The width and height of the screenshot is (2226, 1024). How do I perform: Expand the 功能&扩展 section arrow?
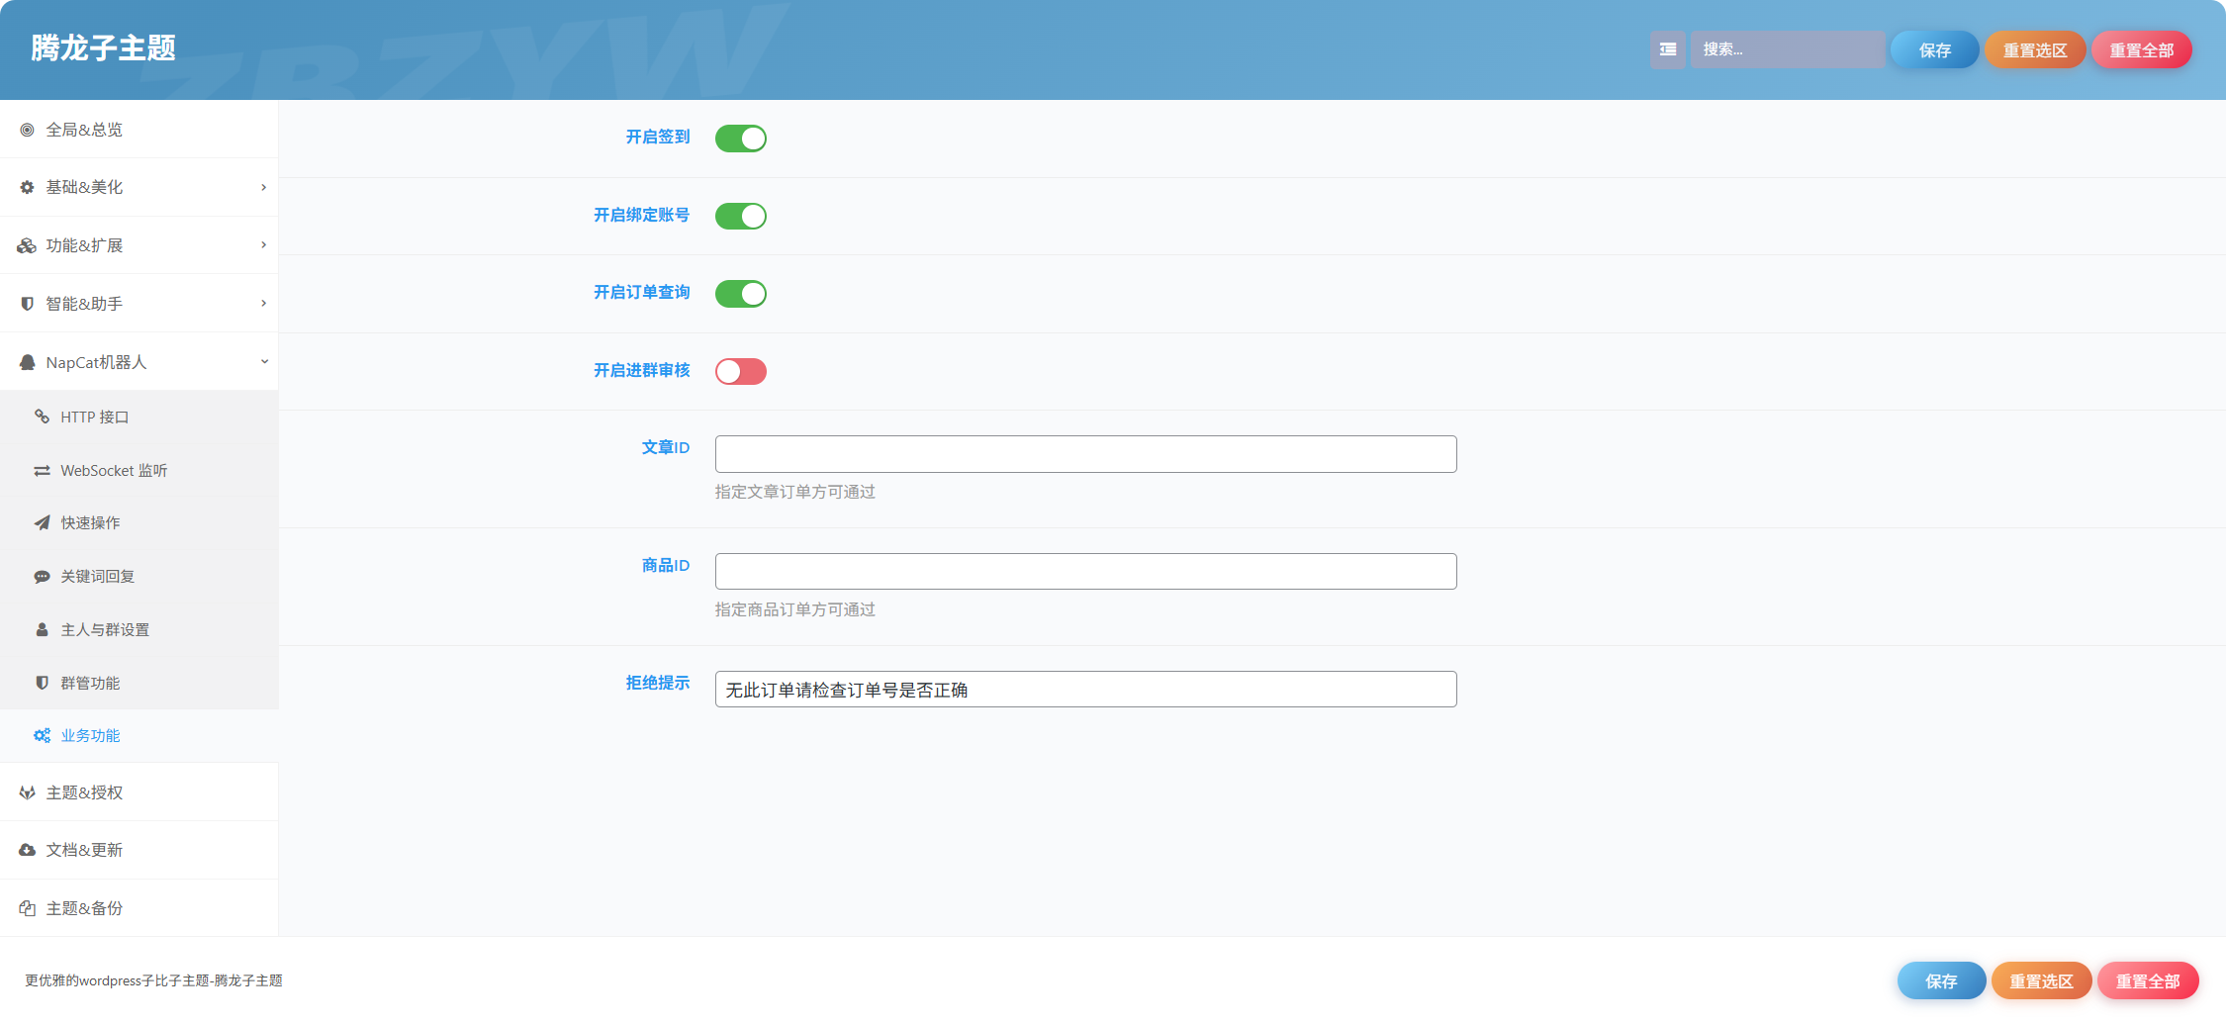[x=263, y=244]
